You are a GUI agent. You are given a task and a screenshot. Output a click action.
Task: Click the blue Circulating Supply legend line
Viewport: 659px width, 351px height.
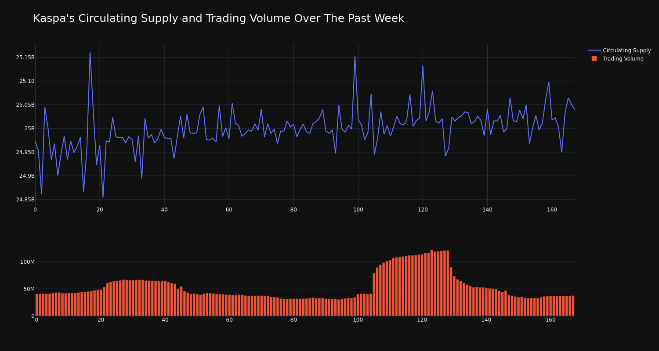click(x=594, y=50)
